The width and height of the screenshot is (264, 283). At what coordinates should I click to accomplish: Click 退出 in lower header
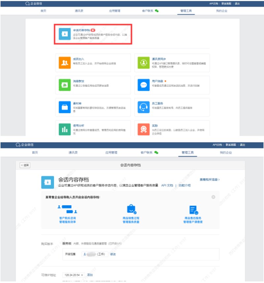242,145
